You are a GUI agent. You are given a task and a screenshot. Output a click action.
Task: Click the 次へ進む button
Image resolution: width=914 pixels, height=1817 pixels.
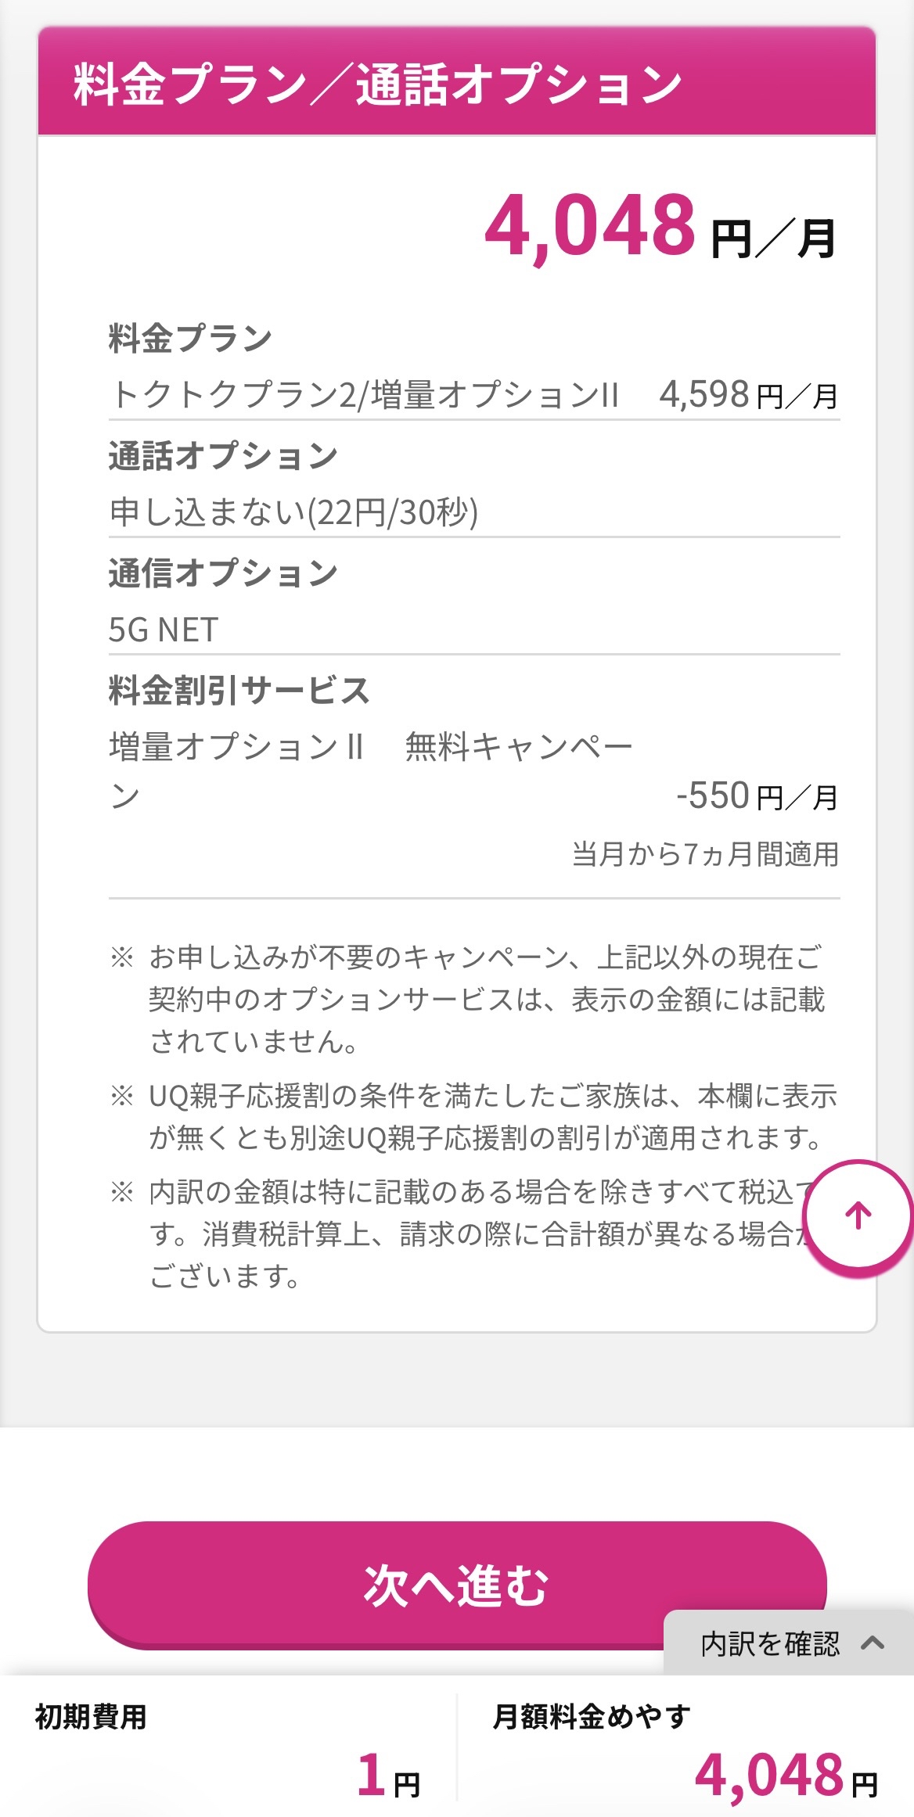(x=457, y=1585)
